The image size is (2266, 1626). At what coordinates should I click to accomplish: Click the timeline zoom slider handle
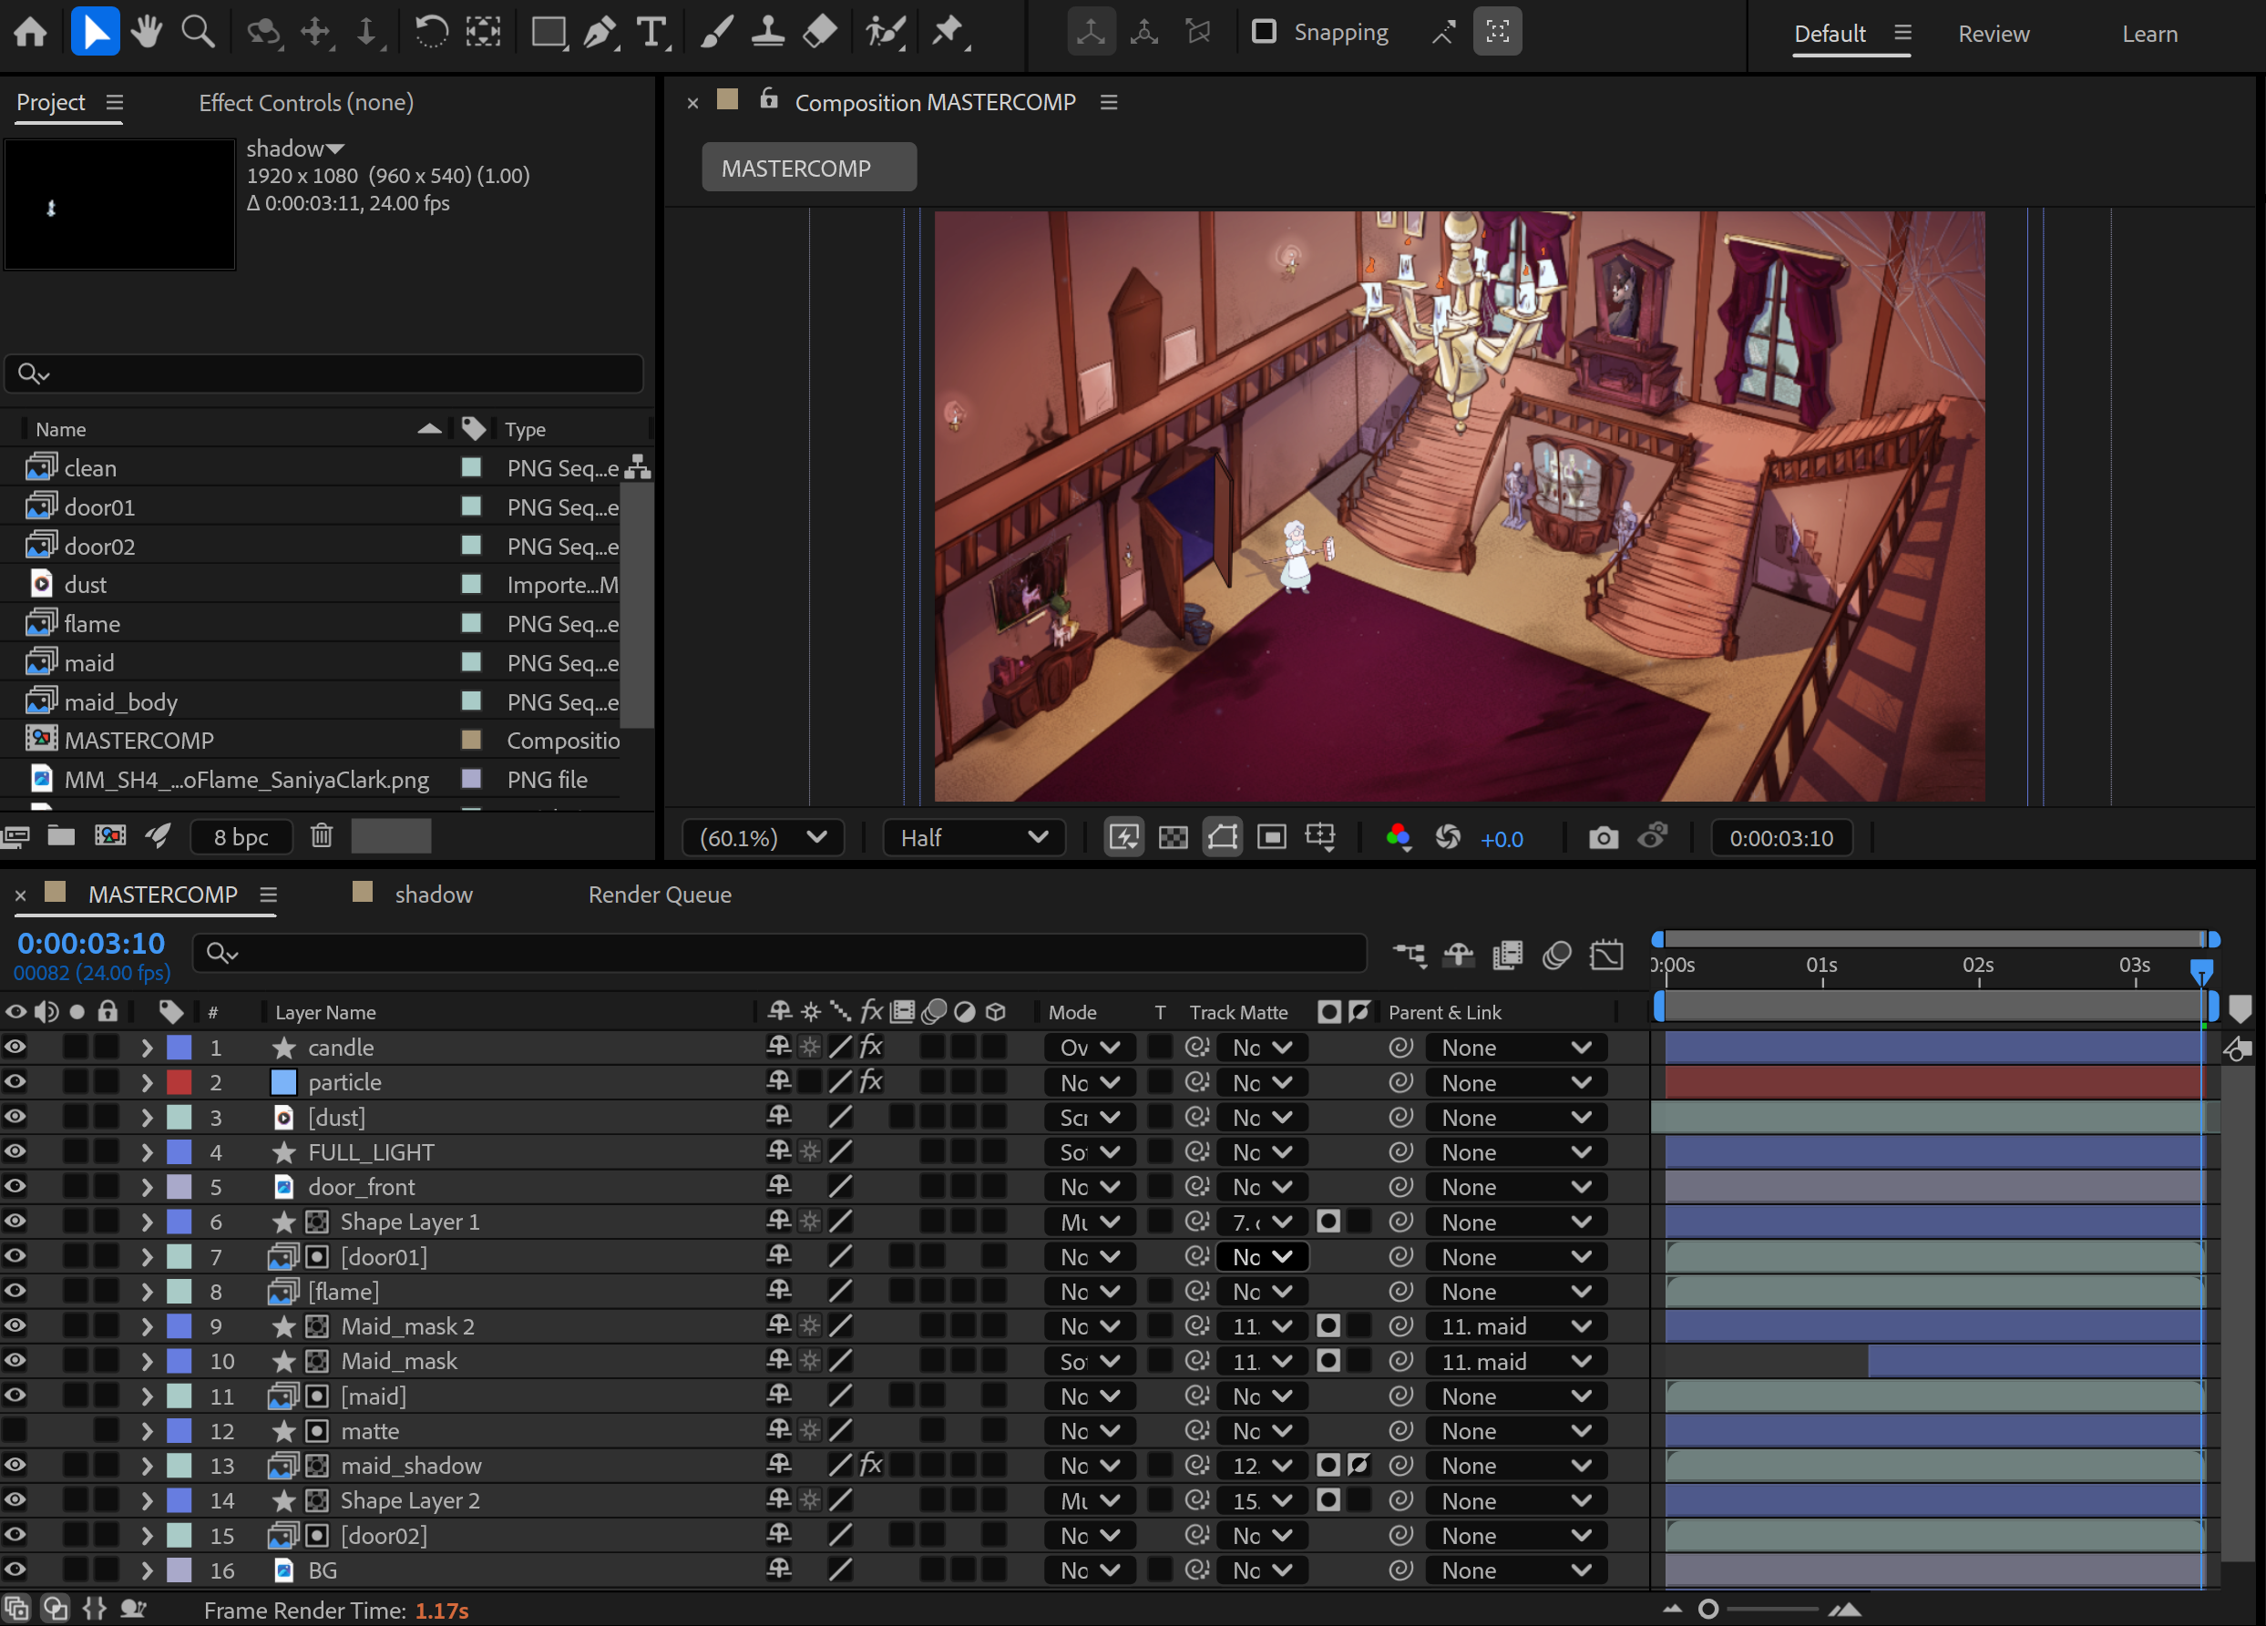pyautogui.click(x=1707, y=1608)
